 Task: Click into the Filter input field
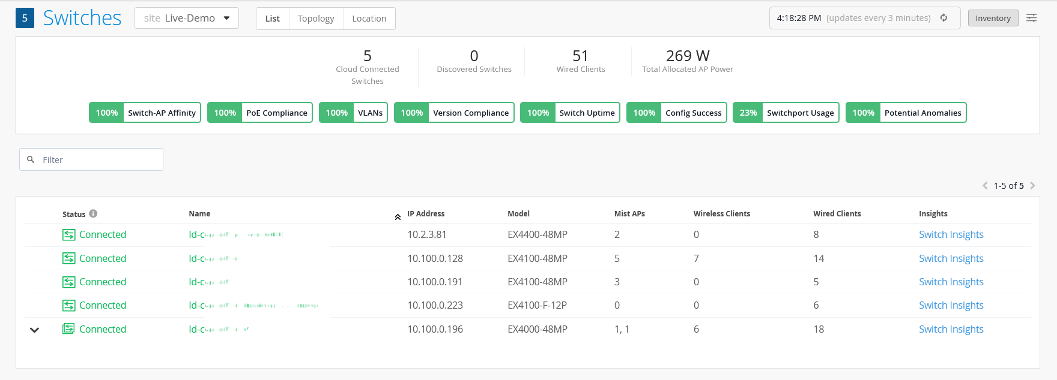[91, 159]
